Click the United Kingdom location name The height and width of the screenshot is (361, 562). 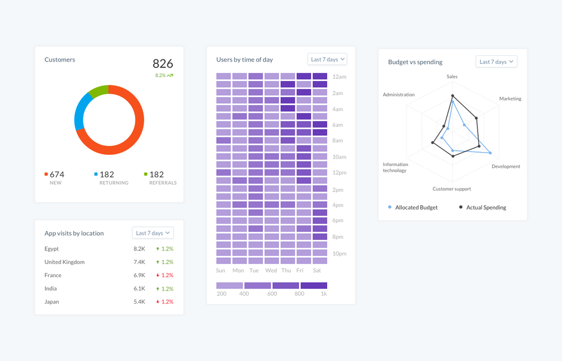point(64,262)
